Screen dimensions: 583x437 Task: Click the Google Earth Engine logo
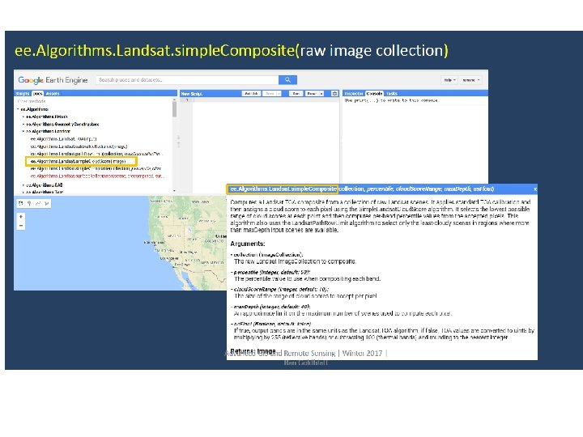[x=53, y=80]
